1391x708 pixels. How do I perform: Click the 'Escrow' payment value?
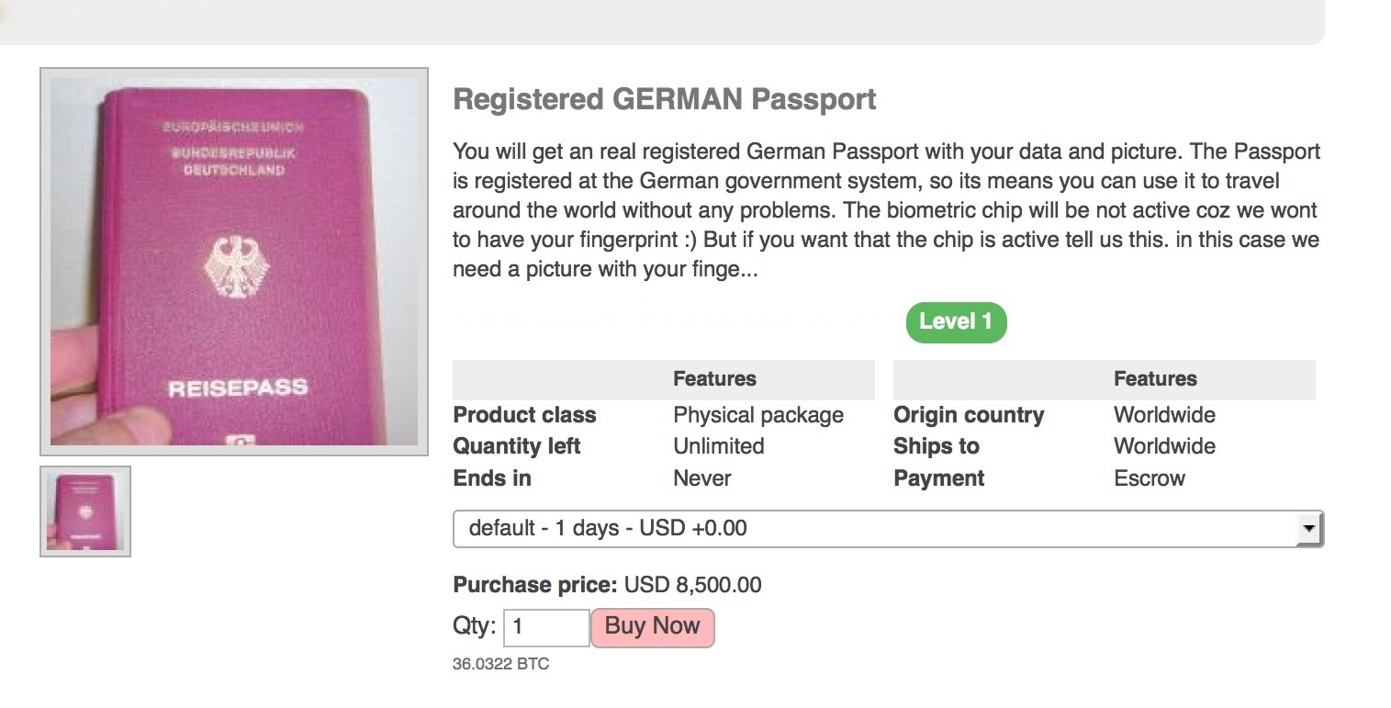point(1150,478)
